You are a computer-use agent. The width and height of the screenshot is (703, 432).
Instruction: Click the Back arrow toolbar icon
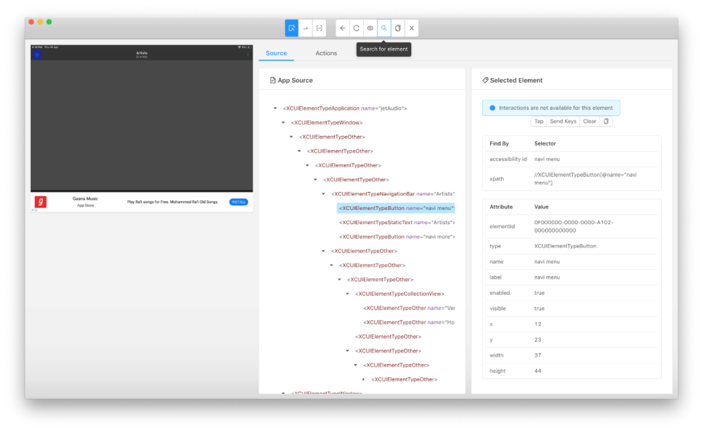tap(343, 28)
